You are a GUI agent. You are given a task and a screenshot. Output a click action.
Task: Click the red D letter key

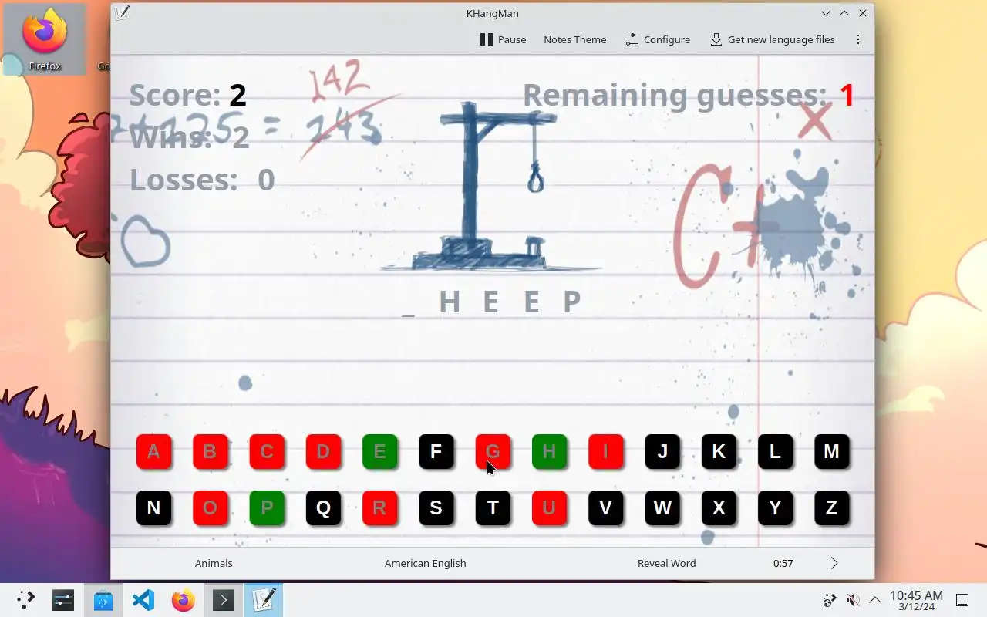pos(323,451)
